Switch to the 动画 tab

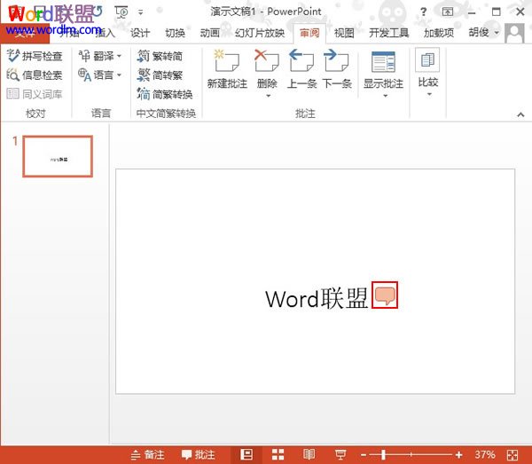point(209,33)
